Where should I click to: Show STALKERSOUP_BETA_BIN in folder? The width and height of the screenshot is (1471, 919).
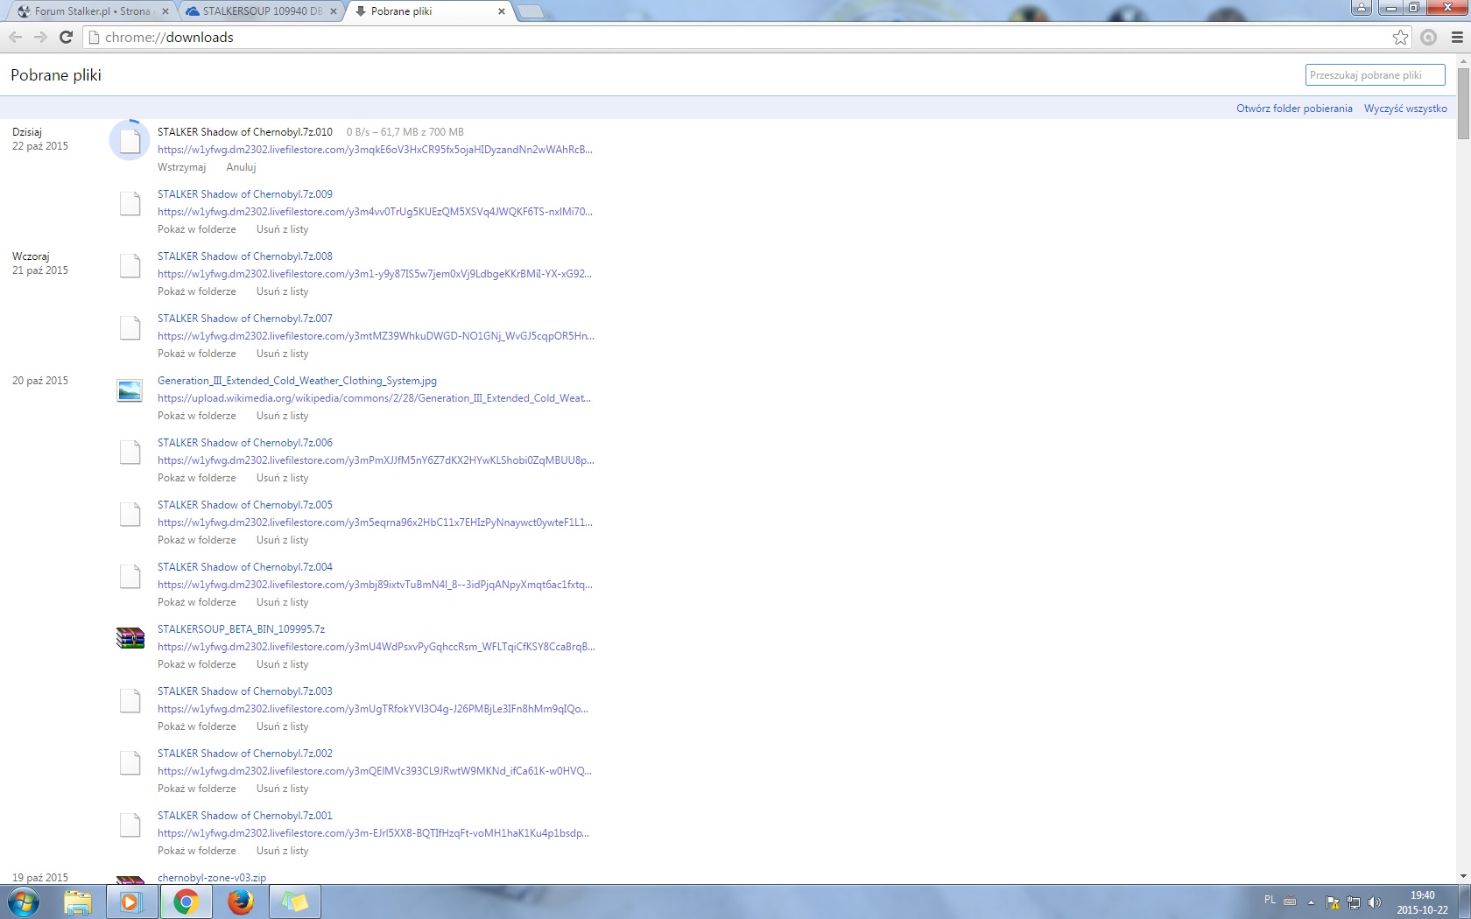197,664
